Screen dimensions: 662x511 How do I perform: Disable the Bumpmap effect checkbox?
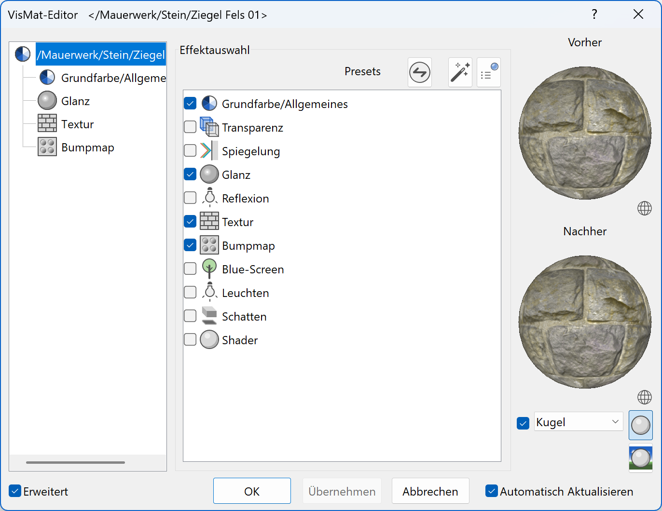point(190,245)
